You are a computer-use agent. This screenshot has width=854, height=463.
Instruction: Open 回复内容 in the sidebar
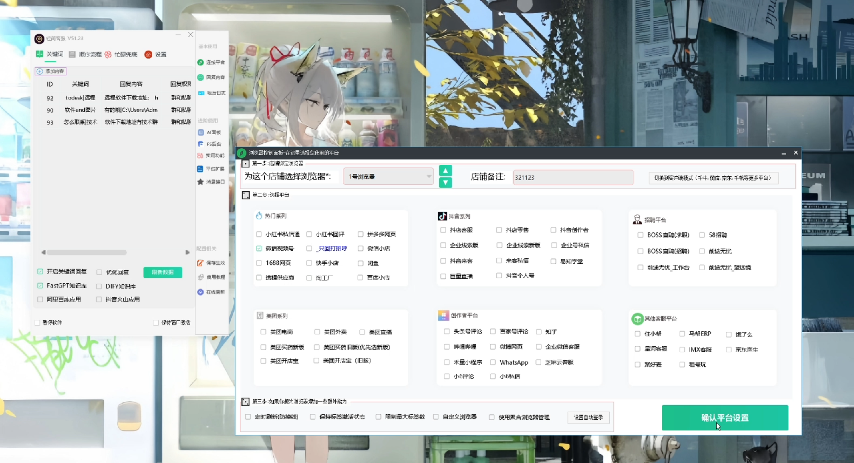(x=211, y=77)
